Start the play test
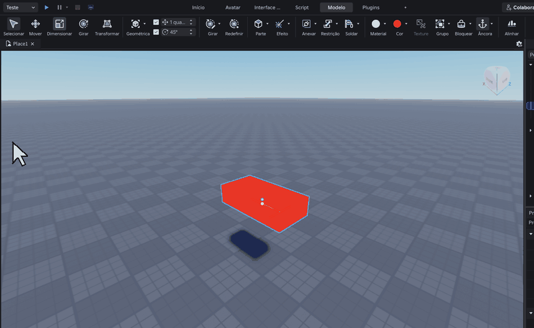Image resolution: width=534 pixels, height=328 pixels. (47, 7)
